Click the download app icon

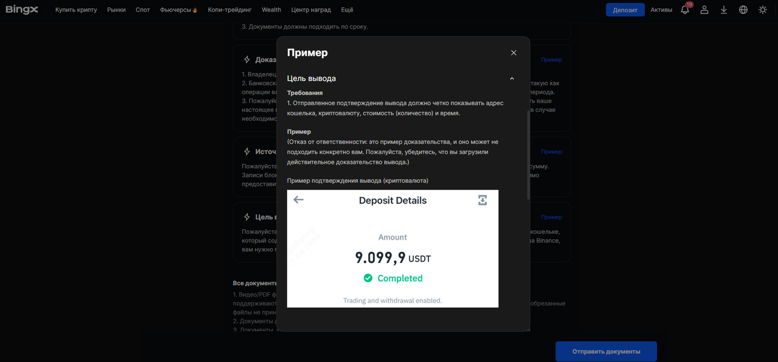click(x=724, y=10)
